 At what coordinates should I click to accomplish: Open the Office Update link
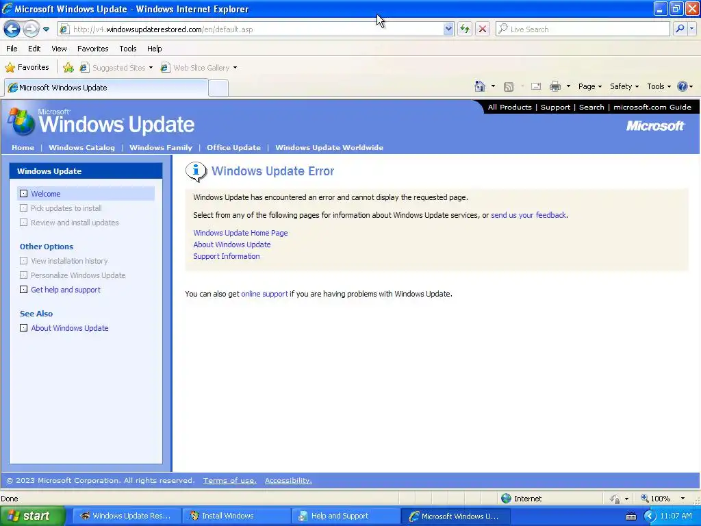[x=233, y=148]
